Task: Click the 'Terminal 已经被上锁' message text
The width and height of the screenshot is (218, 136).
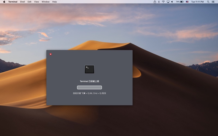Action: 89,81
